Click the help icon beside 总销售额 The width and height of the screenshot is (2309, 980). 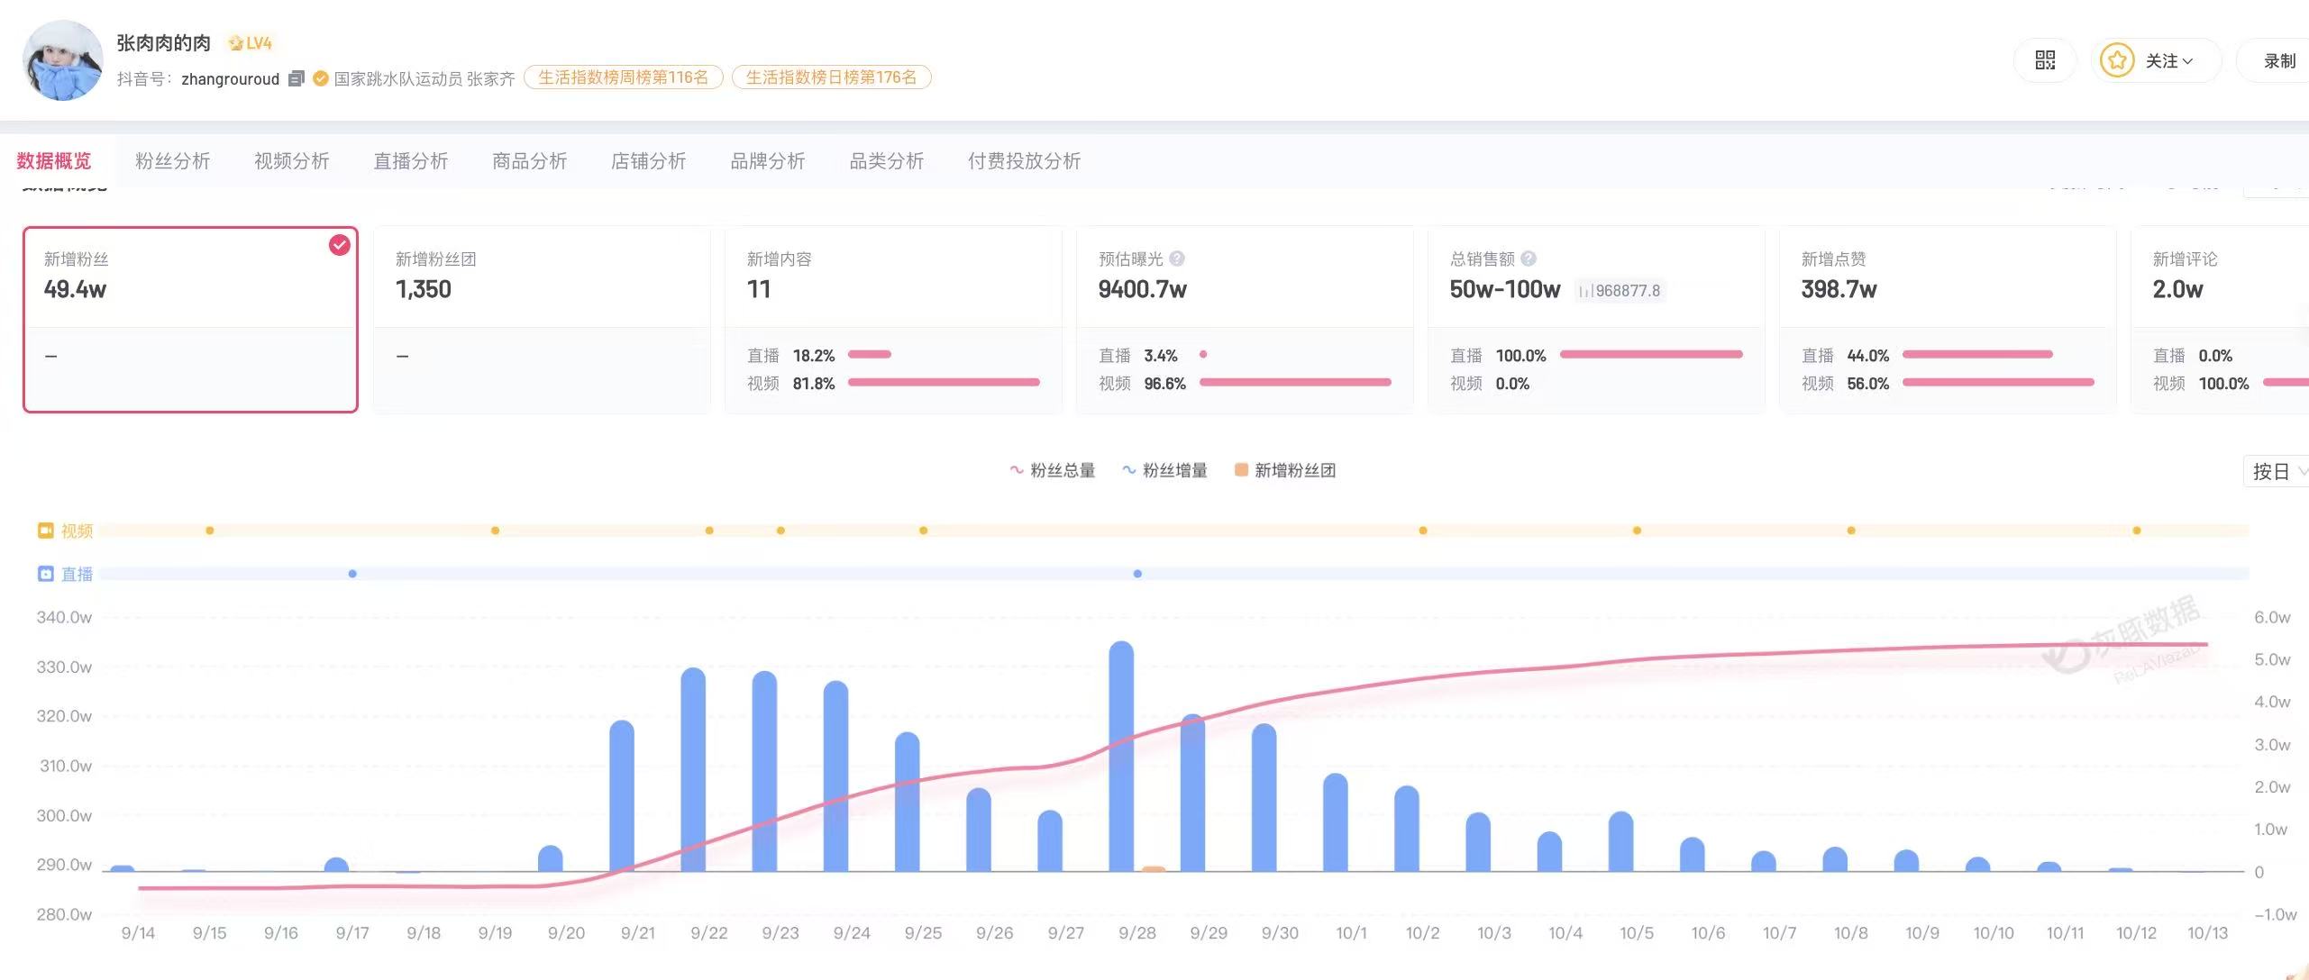point(1529,259)
